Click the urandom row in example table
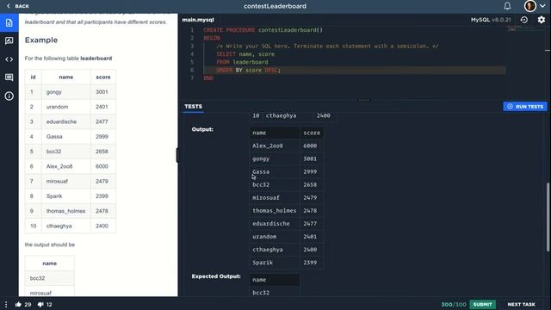The width and height of the screenshot is (551, 310). coord(71,107)
